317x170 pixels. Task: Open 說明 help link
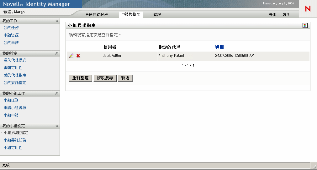tap(287, 14)
